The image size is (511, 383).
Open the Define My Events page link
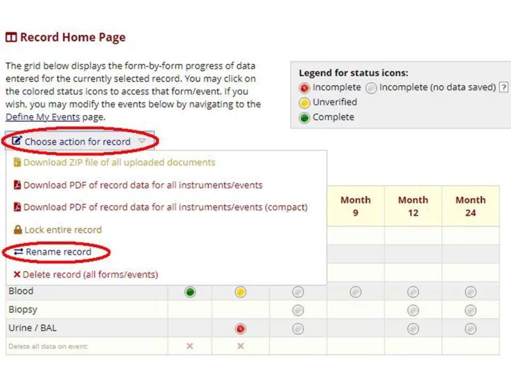42,116
